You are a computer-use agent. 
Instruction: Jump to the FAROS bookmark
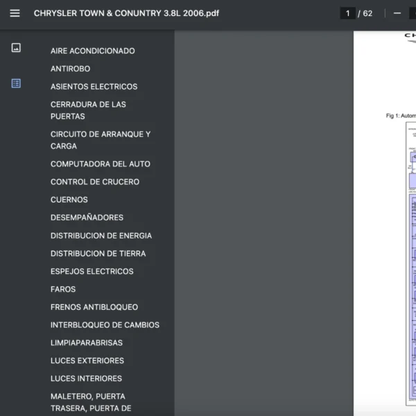pos(63,289)
